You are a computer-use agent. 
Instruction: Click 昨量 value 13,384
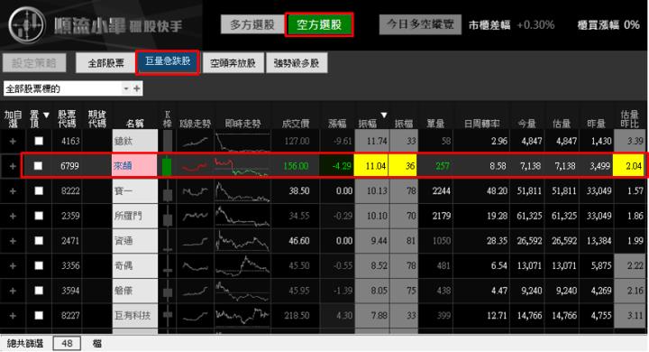(x=599, y=240)
